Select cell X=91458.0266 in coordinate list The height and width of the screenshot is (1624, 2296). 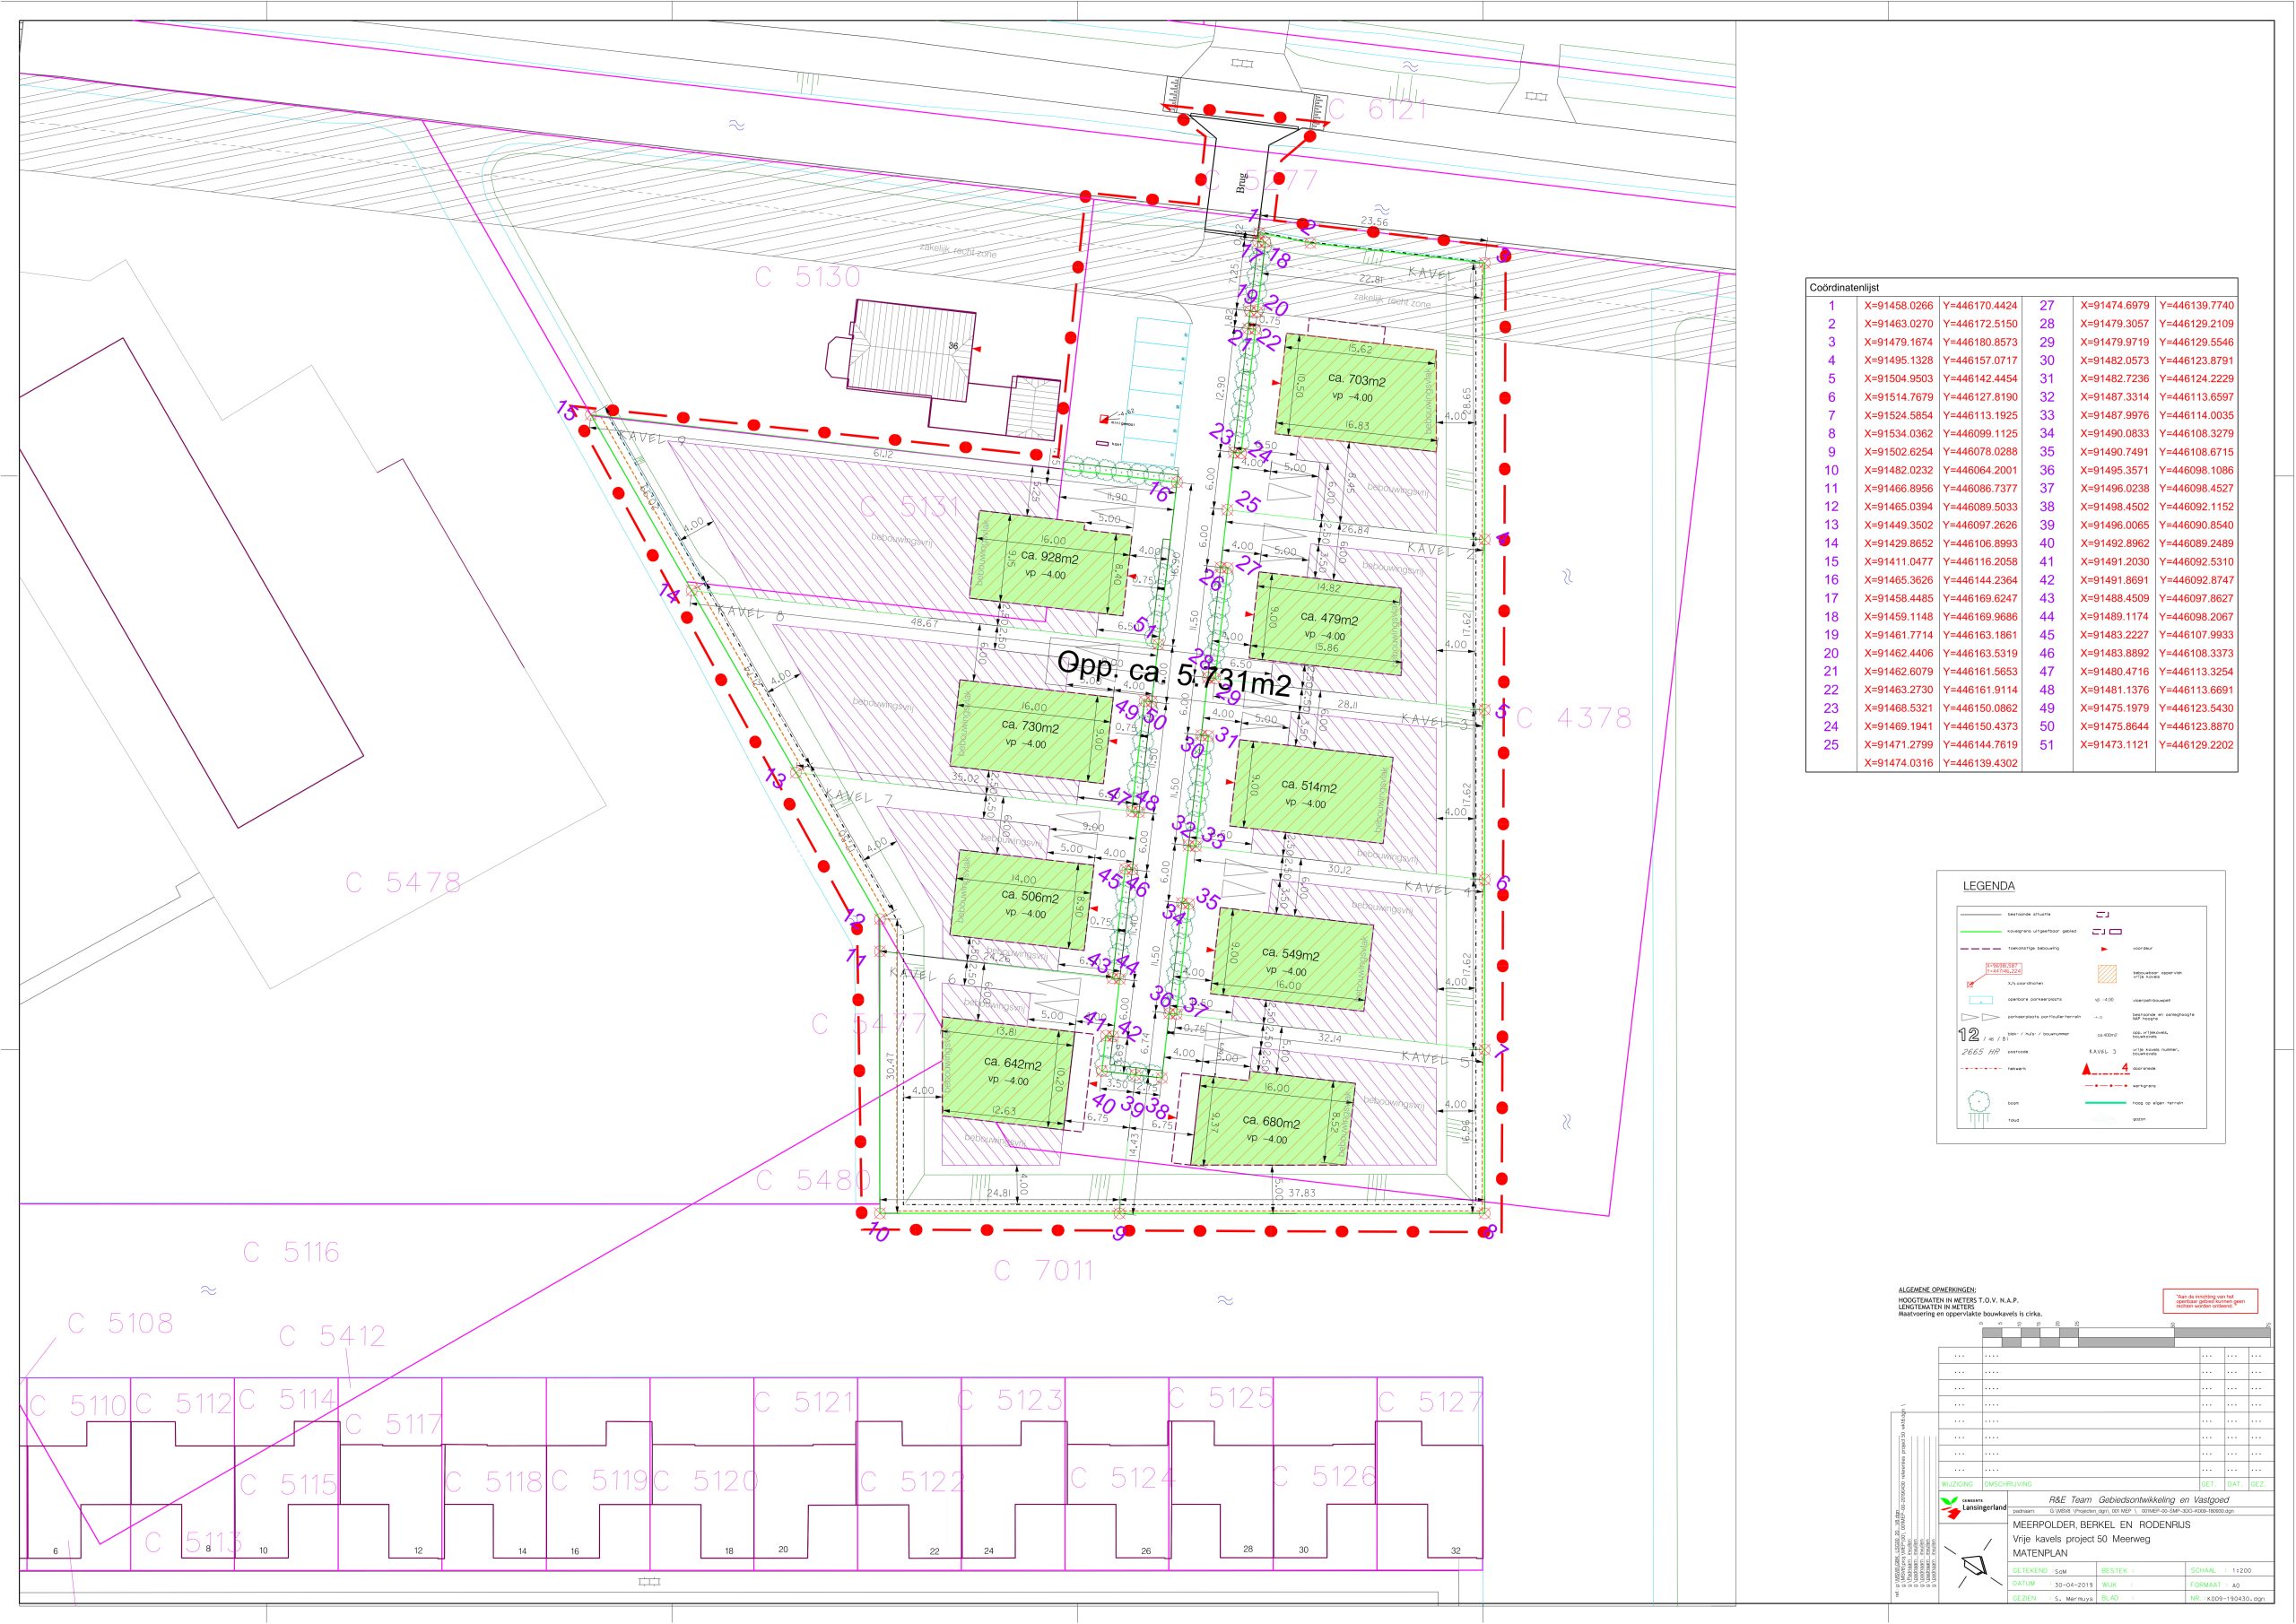tap(1898, 306)
